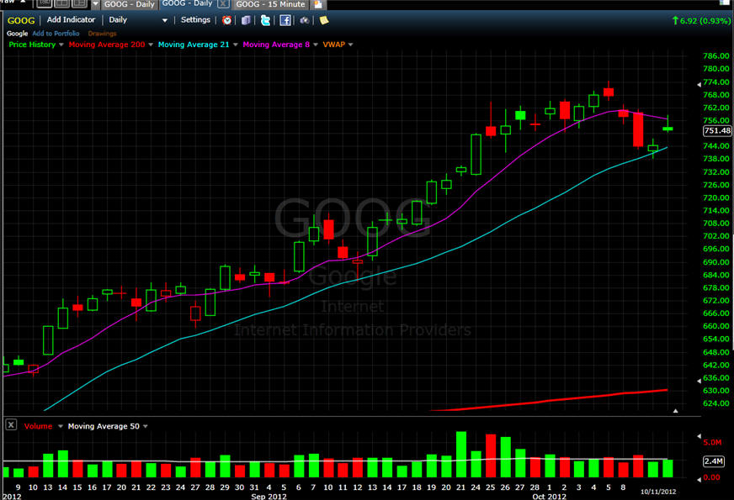Click the small up arrow above volume panel
The height and width of the screenshot is (500, 734).
pos(675,411)
